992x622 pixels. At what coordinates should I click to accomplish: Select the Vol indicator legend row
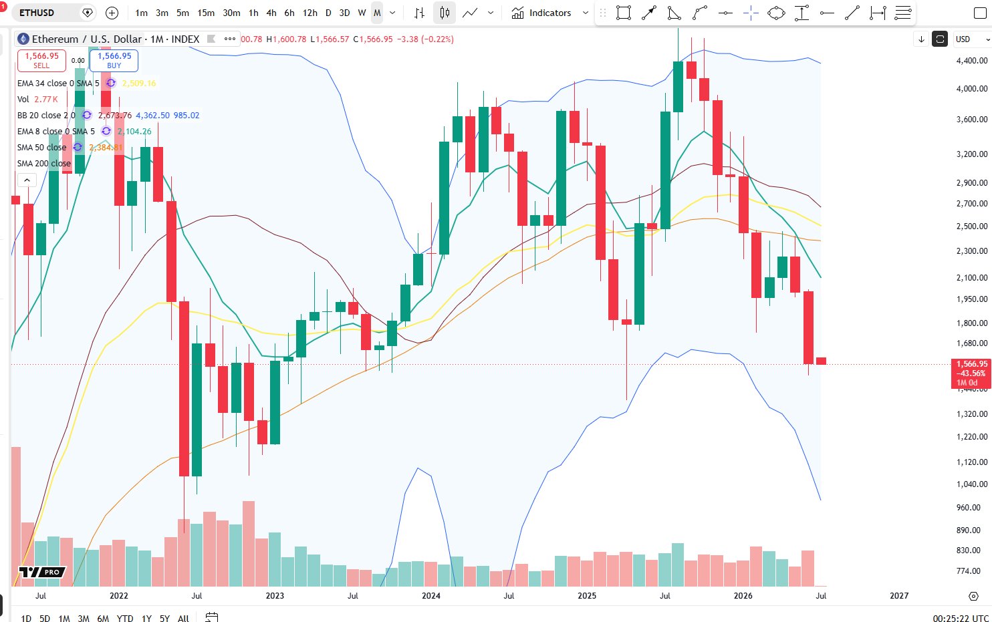click(x=37, y=99)
